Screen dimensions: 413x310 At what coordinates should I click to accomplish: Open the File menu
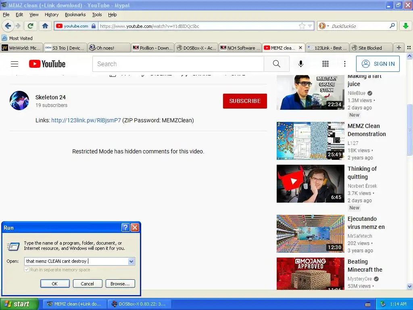[6, 15]
